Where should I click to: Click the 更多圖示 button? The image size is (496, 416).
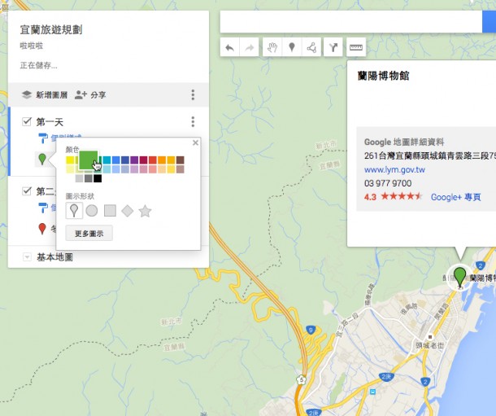tap(89, 233)
